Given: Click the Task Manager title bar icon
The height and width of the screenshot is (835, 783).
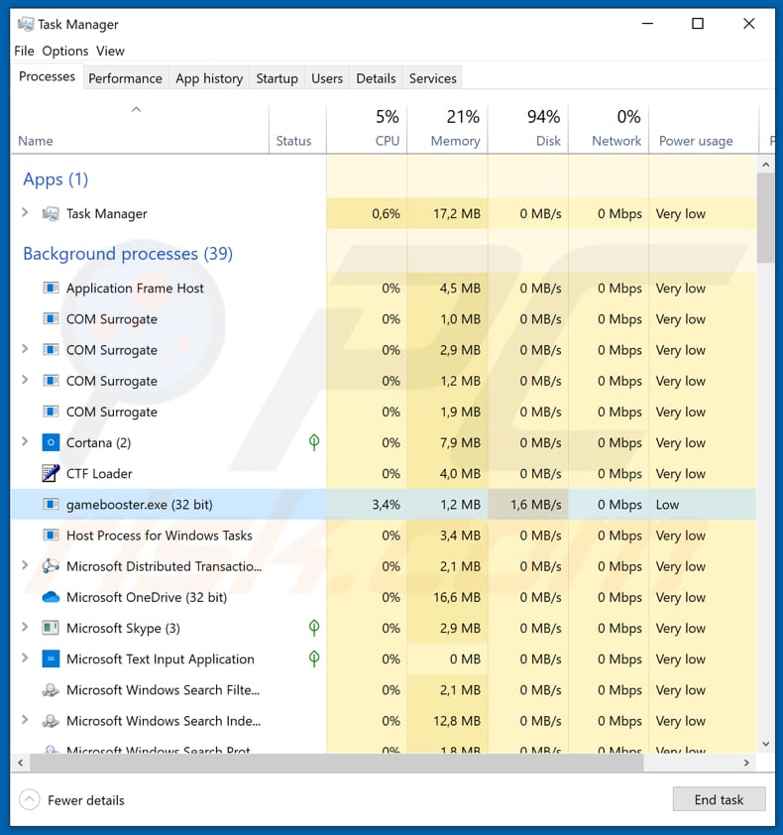Looking at the screenshot, I should pyautogui.click(x=25, y=24).
